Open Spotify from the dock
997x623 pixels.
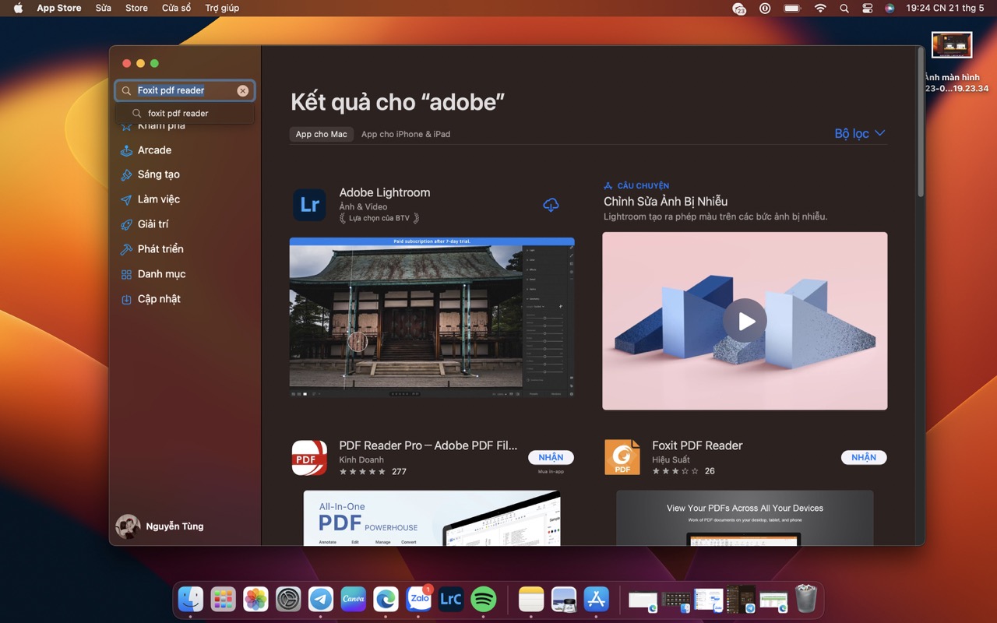(x=484, y=599)
